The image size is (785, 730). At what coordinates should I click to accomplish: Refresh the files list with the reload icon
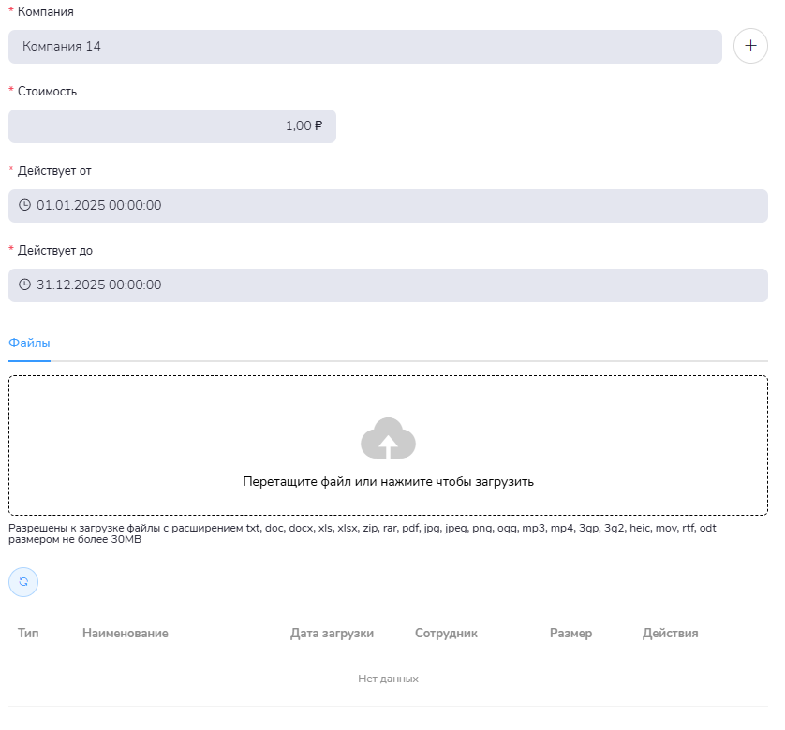point(23,581)
